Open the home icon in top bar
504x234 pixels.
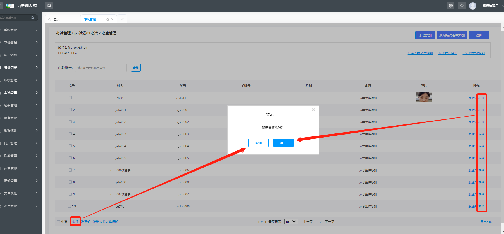(49, 6)
